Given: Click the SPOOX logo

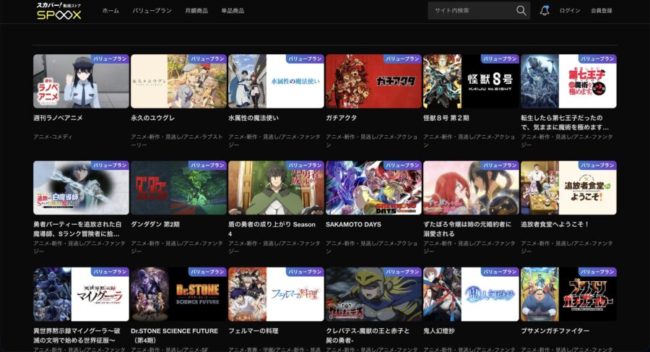Looking at the screenshot, I should click(x=58, y=11).
